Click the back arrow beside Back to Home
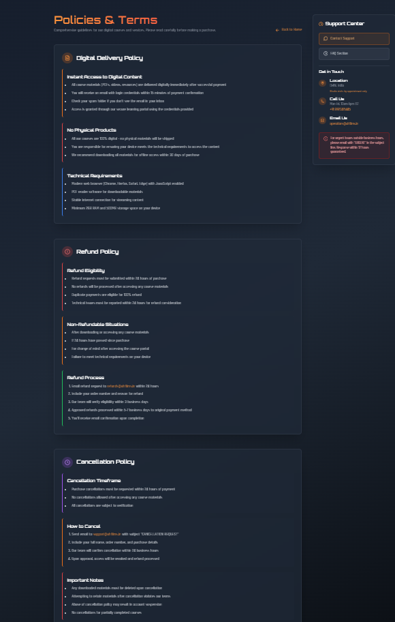This screenshot has height=622, width=395. 277,30
